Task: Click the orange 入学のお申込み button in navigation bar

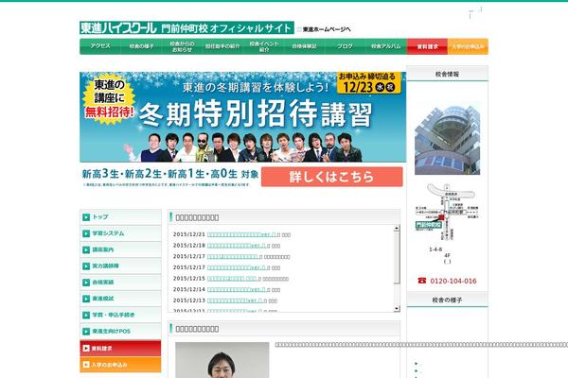Action: point(468,46)
